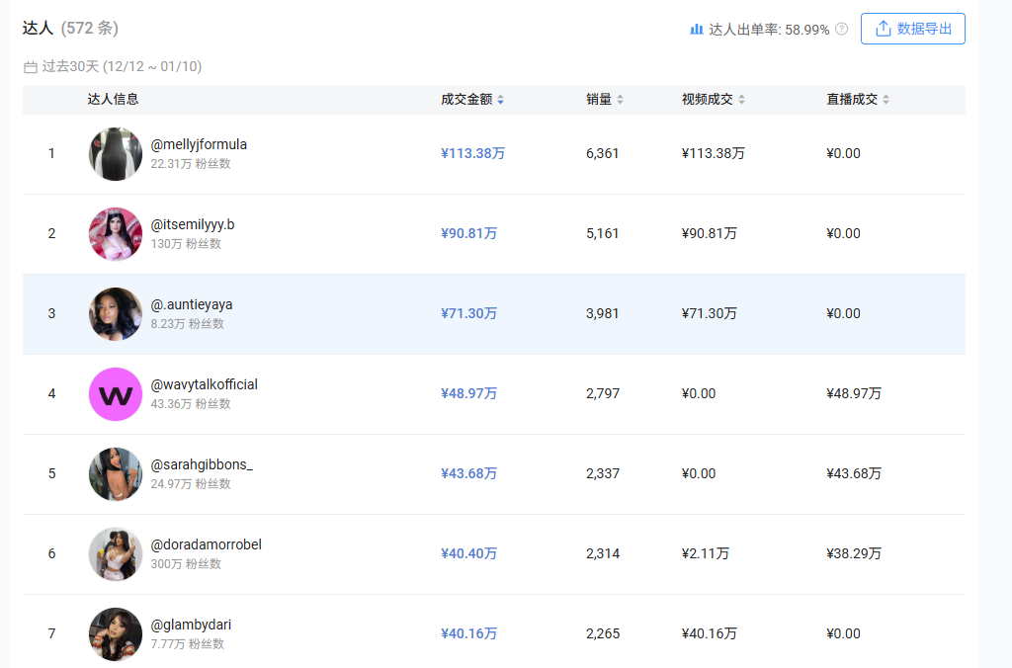The width and height of the screenshot is (1012, 668).
Task: Click the ¥113.38万 transaction amount
Action: (x=472, y=153)
